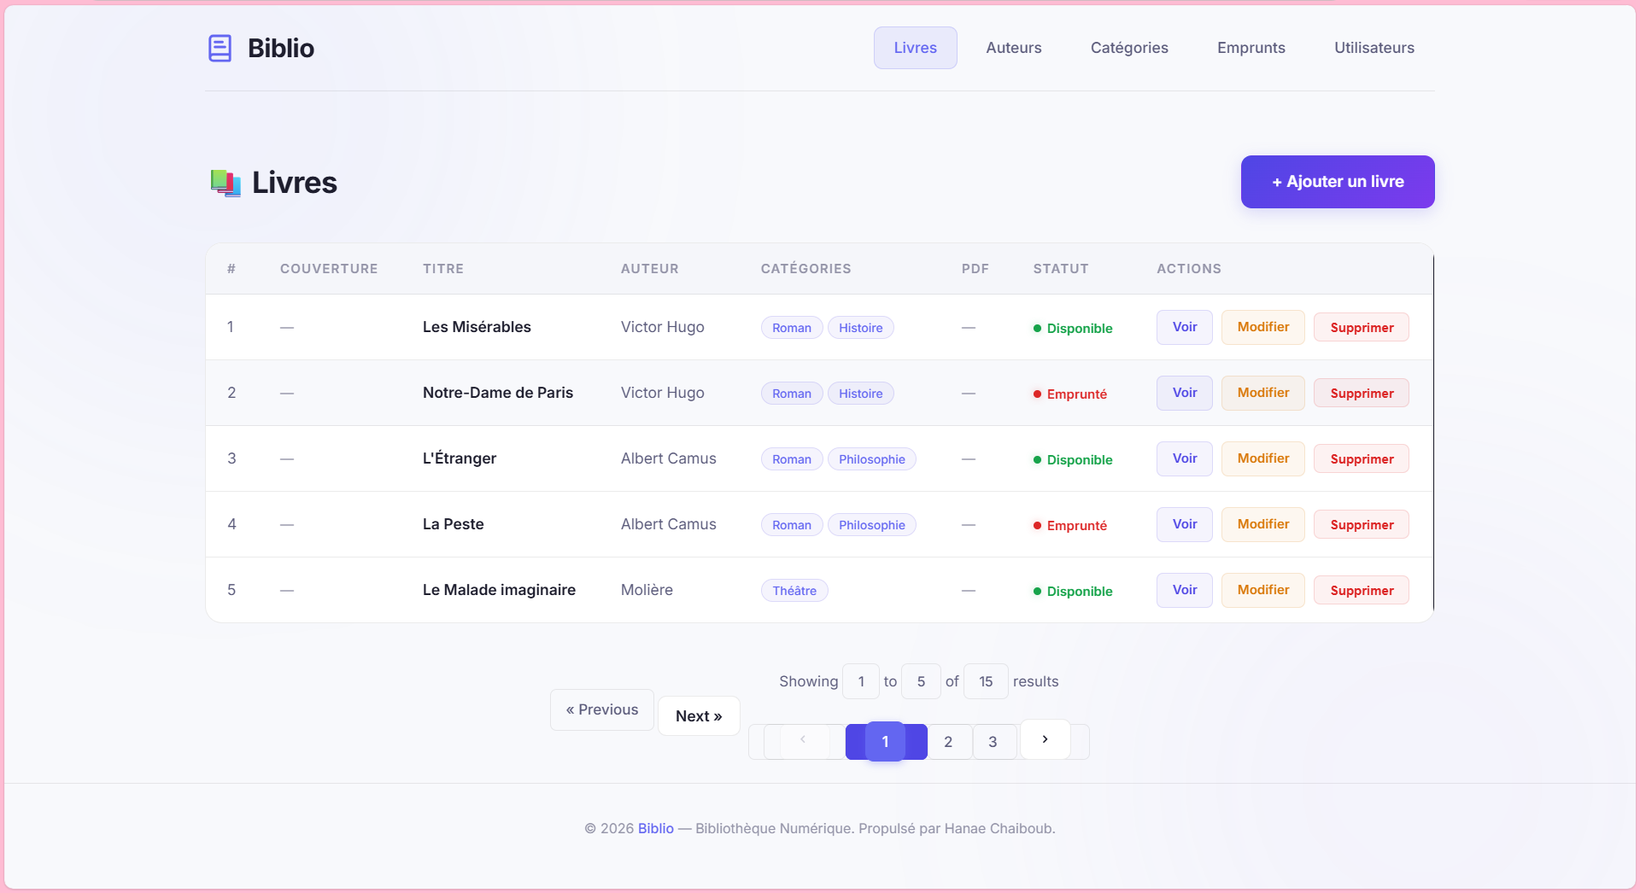Image resolution: width=1640 pixels, height=893 pixels.
Task: Click the Biblio book logo icon
Action: (x=220, y=48)
